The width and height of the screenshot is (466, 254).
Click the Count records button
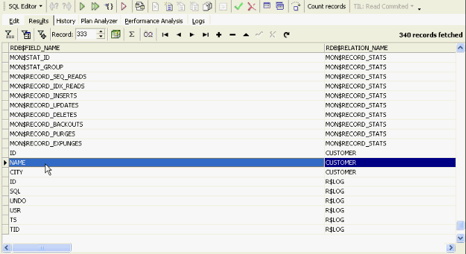(x=326, y=6)
